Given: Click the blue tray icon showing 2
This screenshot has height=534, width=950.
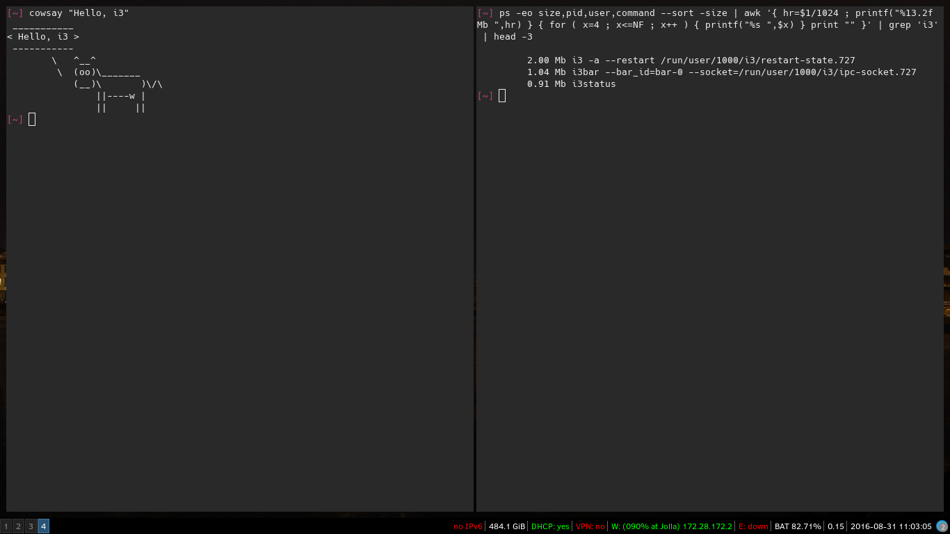Looking at the screenshot, I should pos(942,526).
